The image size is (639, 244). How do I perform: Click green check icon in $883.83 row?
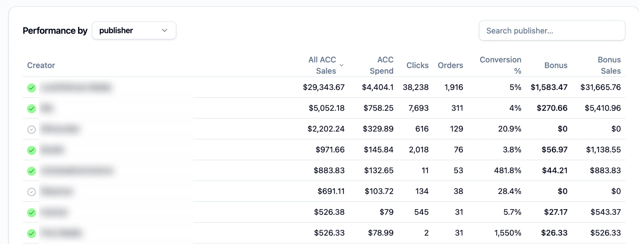tap(32, 171)
